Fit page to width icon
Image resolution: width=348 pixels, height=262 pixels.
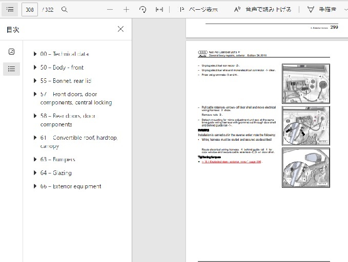159,10
